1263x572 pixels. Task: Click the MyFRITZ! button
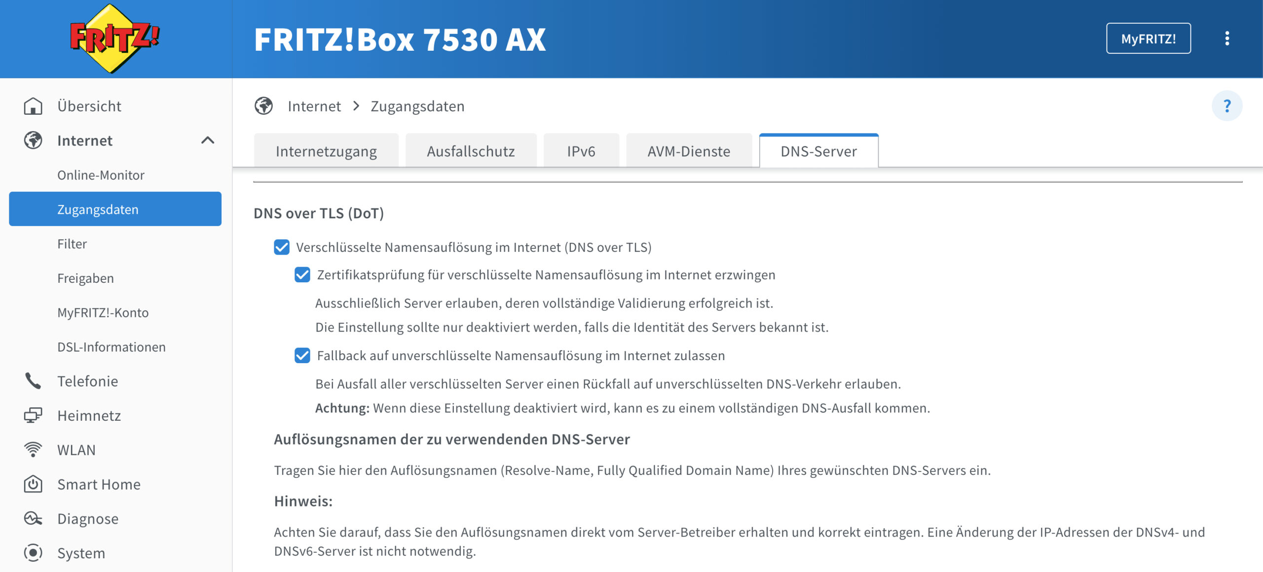1148,38
